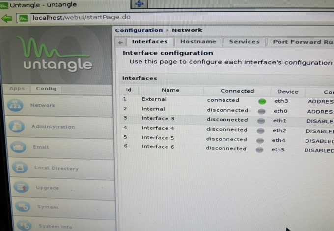Click the DISABLED config cell for eth1
334x231 pixels.
pyautogui.click(x=320, y=121)
